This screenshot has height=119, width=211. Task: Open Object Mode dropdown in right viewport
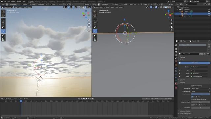tap(99, 7)
